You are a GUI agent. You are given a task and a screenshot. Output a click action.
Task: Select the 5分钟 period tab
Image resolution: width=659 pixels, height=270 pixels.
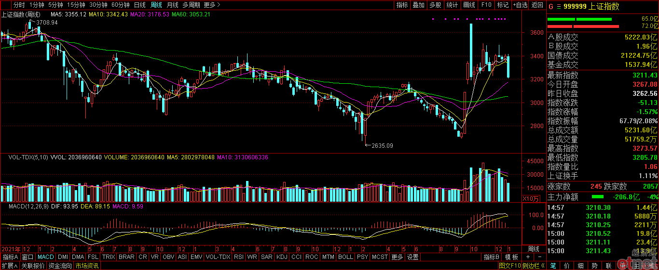coord(56,5)
